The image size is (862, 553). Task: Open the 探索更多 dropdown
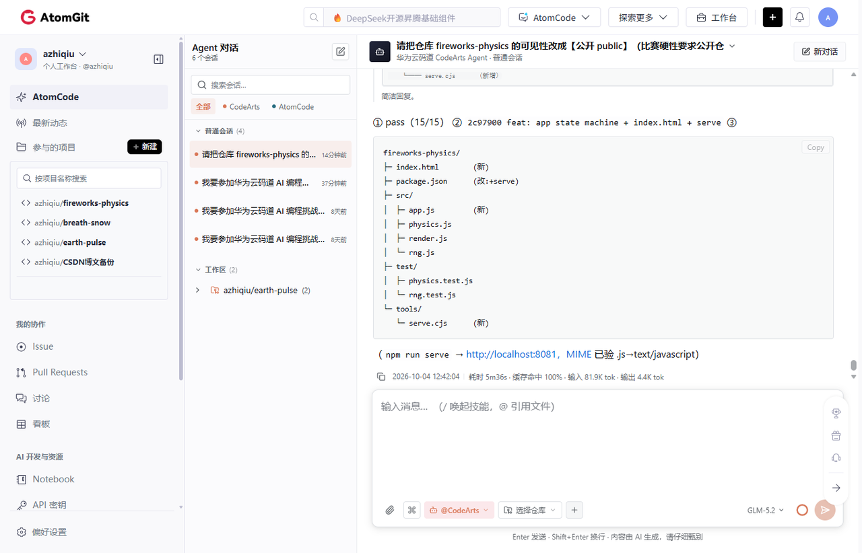643,17
